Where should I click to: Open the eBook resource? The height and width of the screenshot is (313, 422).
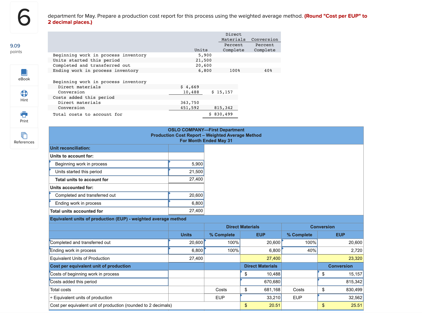click(x=24, y=75)
